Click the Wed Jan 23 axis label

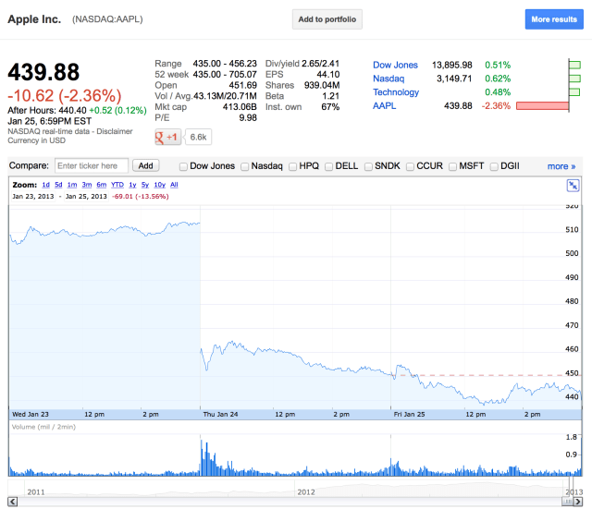point(31,415)
